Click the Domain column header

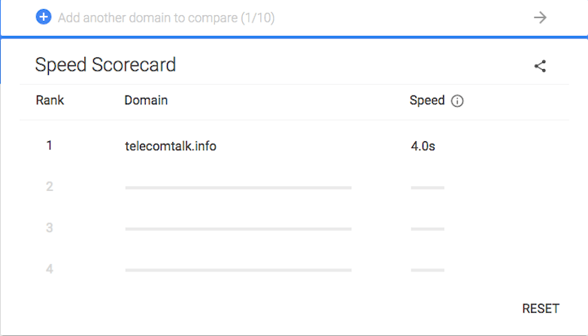tap(146, 100)
